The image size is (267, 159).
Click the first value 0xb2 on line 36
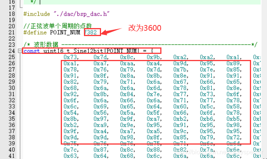[70, 125]
